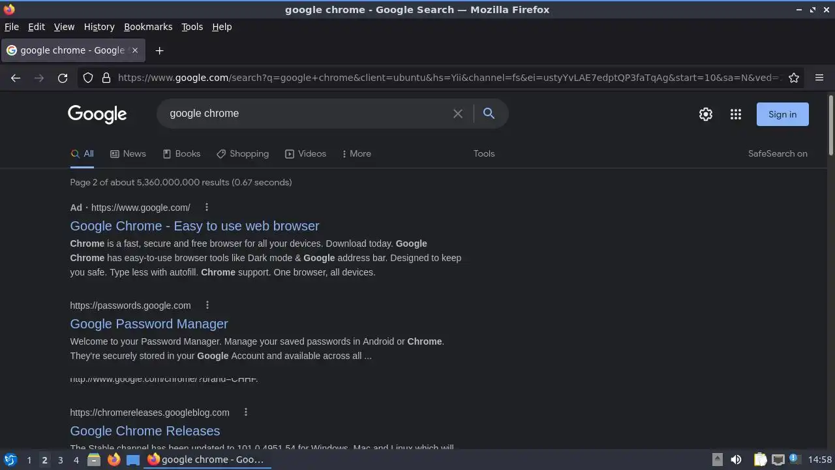Launch Firefox from taskbar quick launcher
Image resolution: width=835 pixels, height=470 pixels.
(x=114, y=460)
